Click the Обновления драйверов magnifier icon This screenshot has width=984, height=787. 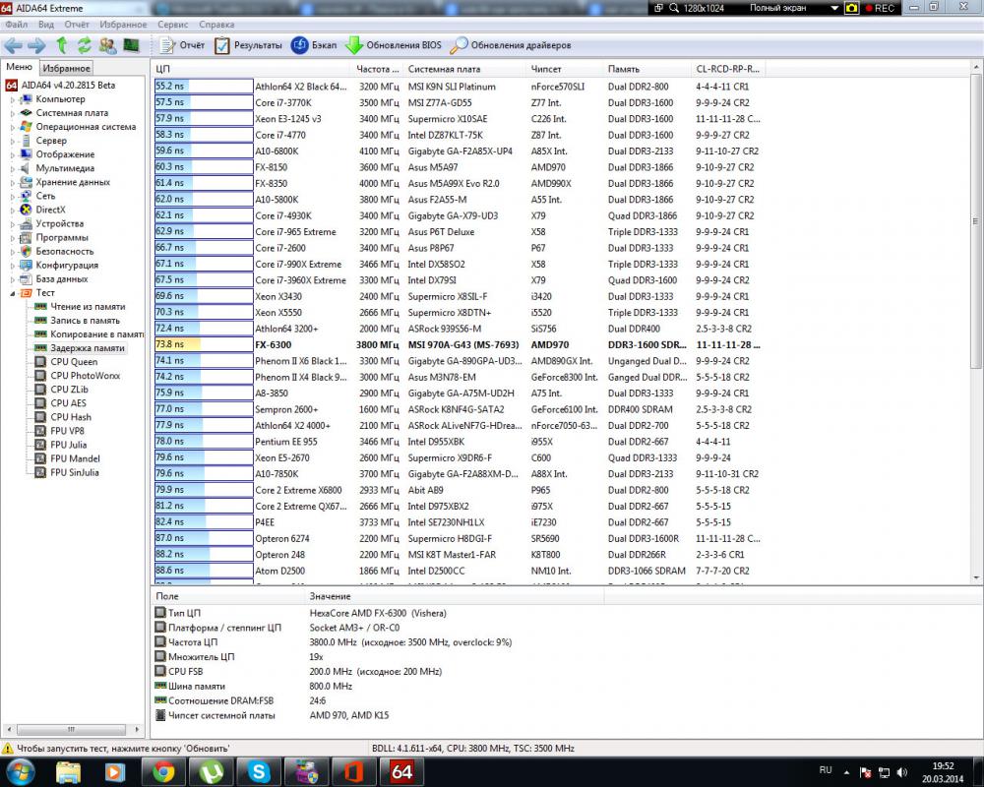click(x=459, y=45)
